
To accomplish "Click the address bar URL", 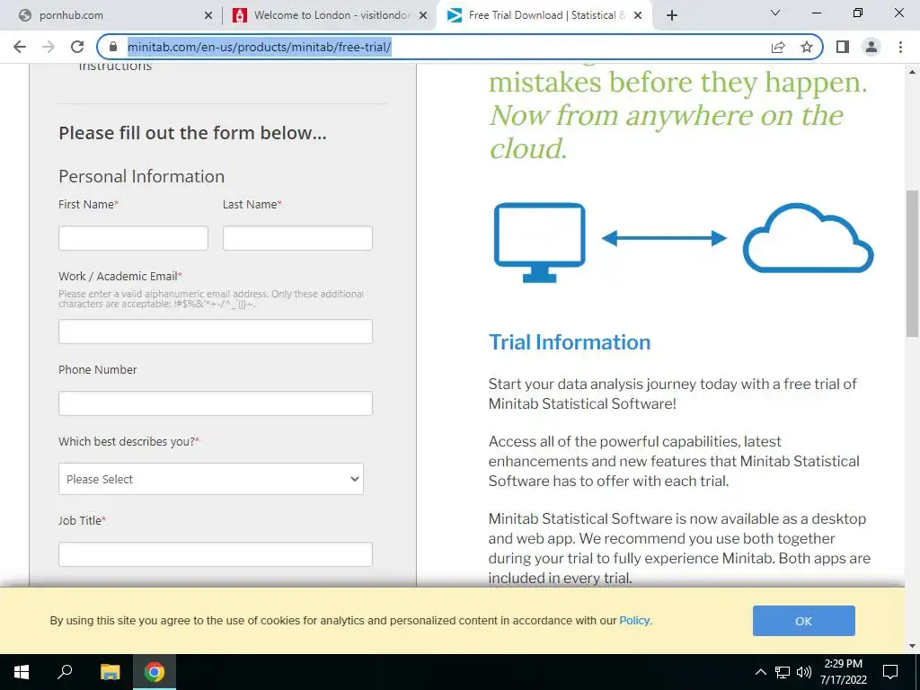I will click(260, 47).
